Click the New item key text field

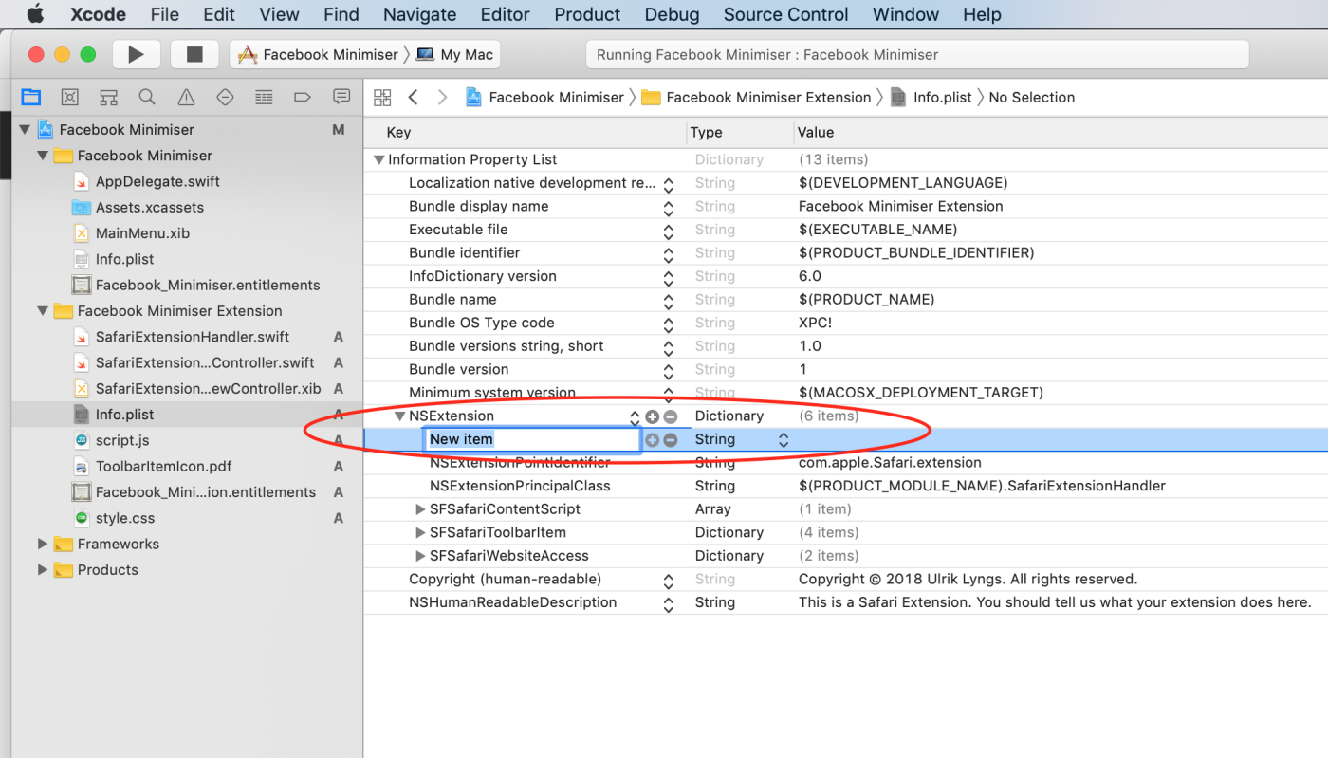[x=532, y=439]
